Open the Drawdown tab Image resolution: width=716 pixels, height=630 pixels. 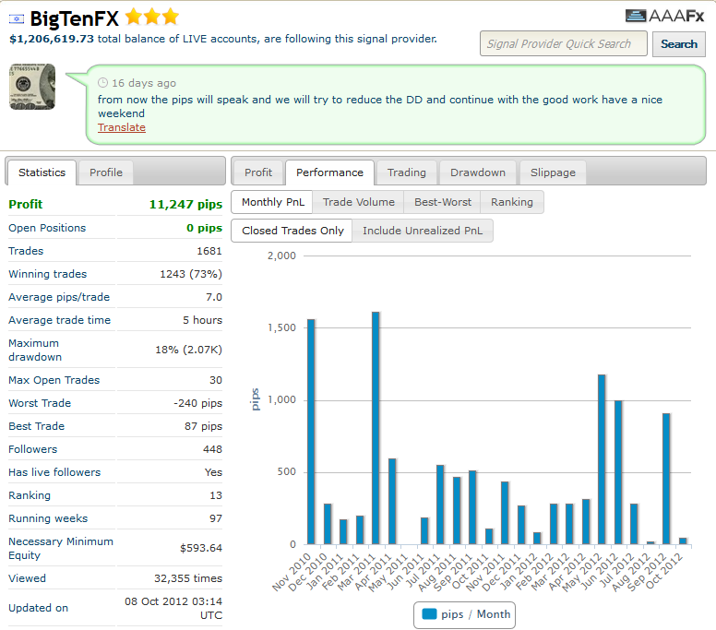point(478,172)
